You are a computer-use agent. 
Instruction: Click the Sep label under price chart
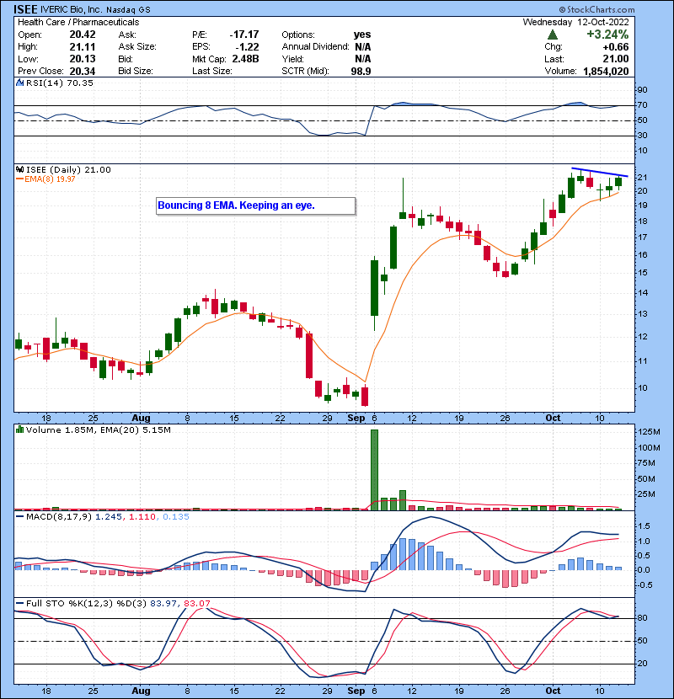click(x=356, y=419)
